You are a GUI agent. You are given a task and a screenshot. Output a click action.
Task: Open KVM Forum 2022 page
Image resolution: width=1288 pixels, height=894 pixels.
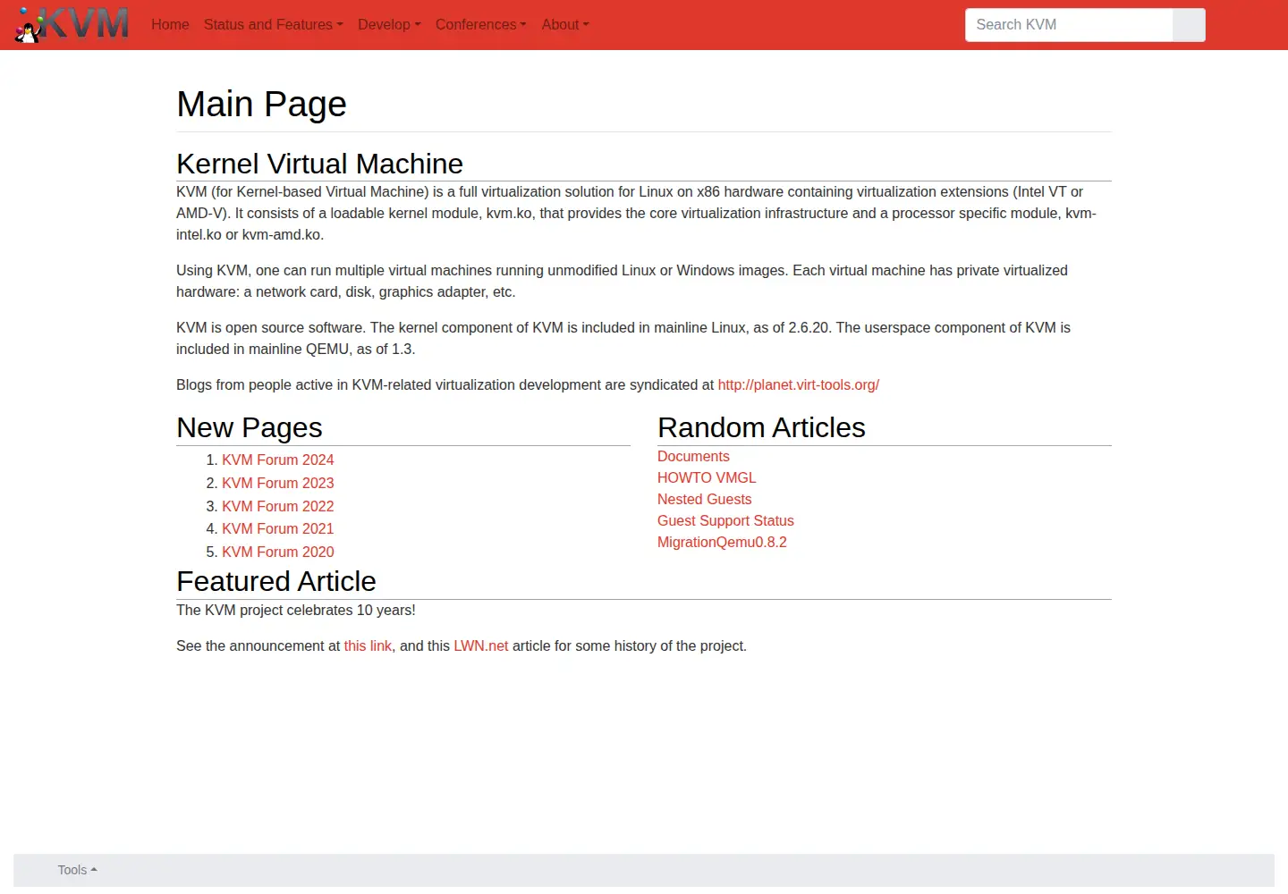click(x=277, y=506)
